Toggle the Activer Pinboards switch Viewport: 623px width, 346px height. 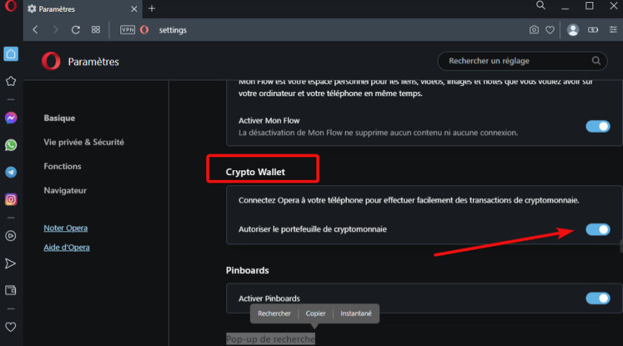point(597,298)
